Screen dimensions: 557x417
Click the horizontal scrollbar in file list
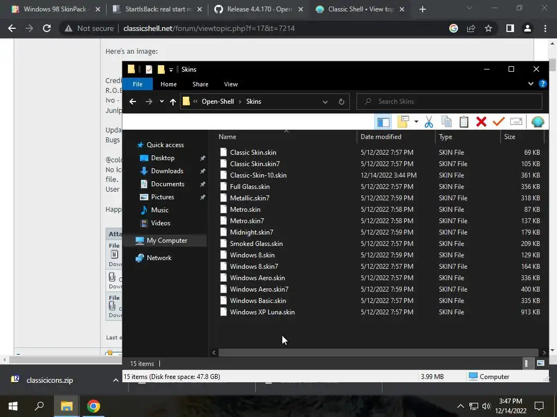[x=379, y=352]
